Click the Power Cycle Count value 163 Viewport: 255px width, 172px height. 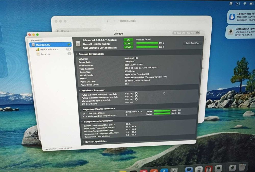tap(127, 84)
